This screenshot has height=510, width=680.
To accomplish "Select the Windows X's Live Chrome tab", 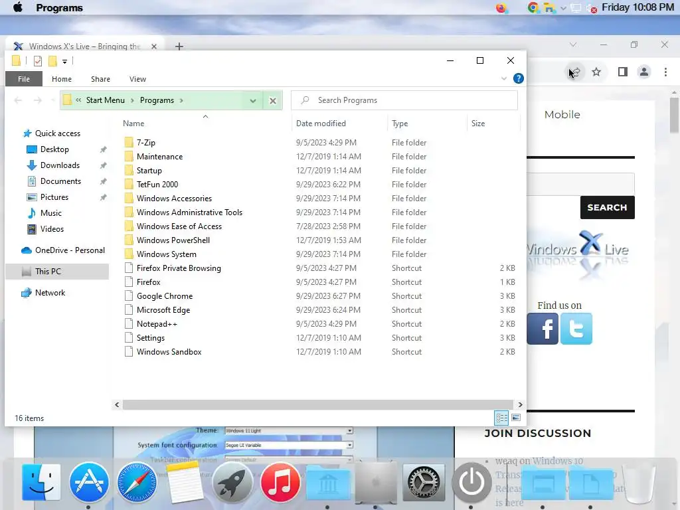I will (x=84, y=46).
